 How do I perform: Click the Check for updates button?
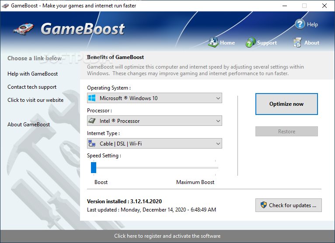(x=289, y=205)
